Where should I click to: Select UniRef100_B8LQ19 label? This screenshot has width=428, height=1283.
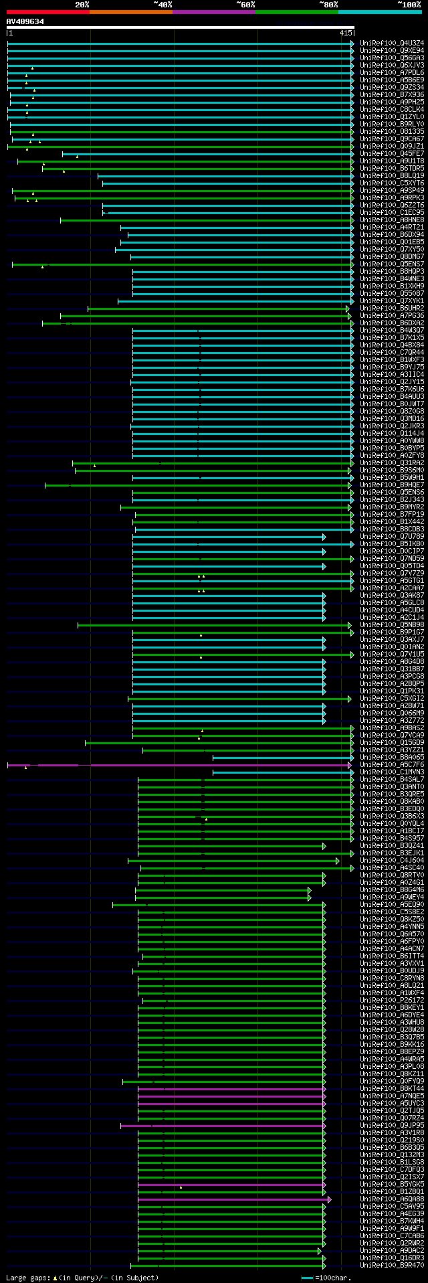tap(392, 176)
